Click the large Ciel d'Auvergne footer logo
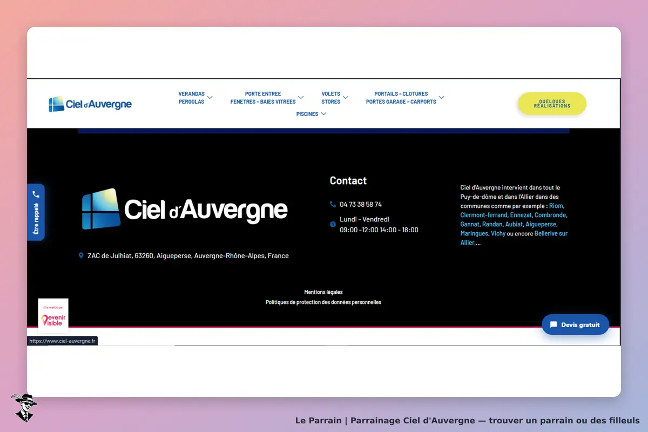The image size is (648, 432). 185,209
